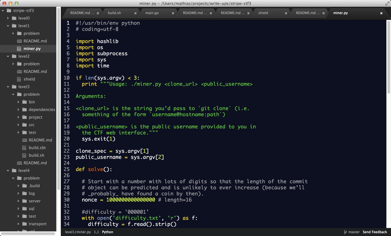391x236 pixels.
Task: Click the git branch icon beside master
Action: [x=345, y=232]
